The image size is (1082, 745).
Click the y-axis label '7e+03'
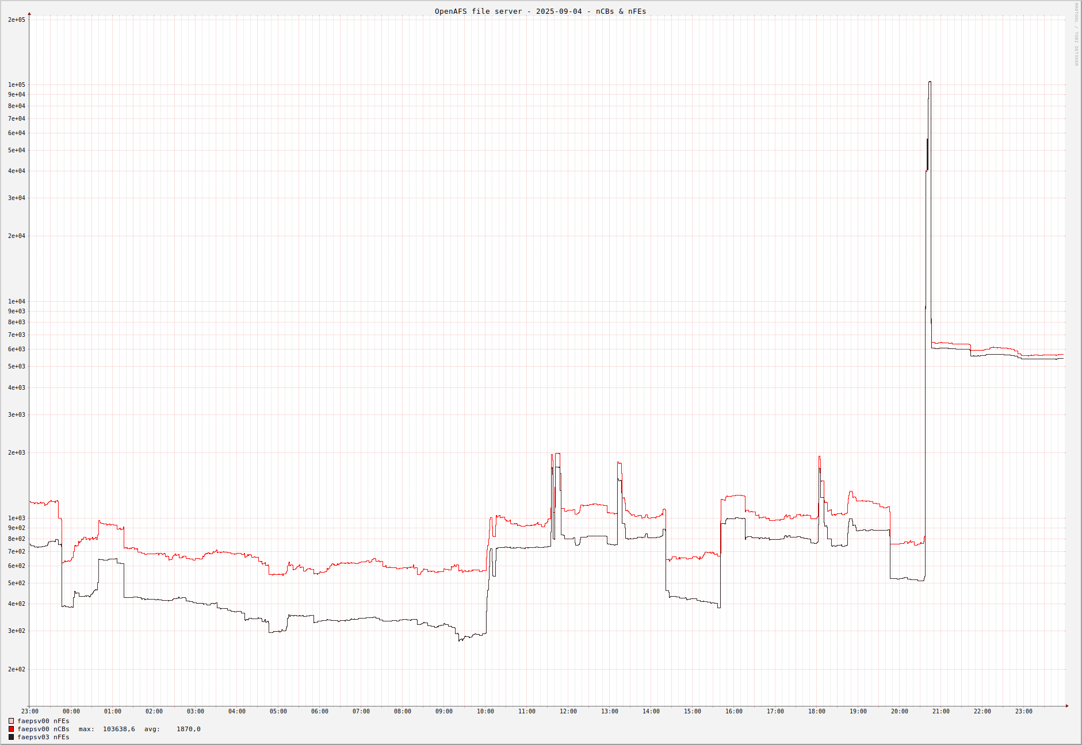(17, 335)
